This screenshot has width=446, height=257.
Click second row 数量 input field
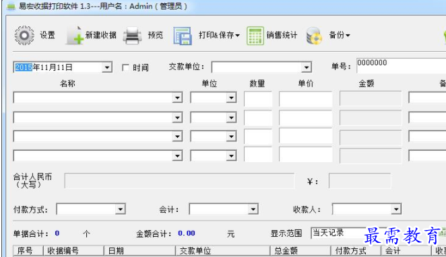[258, 118]
